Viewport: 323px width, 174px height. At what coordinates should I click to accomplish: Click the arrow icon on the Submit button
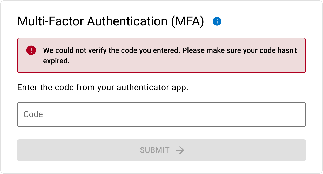[x=180, y=150]
